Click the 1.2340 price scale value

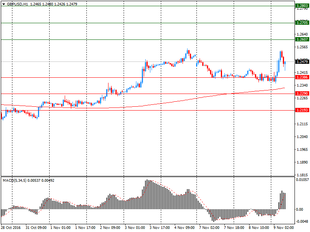pyautogui.click(x=302, y=85)
